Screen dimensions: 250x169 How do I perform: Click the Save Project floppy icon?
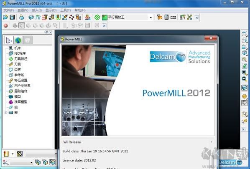coord(12,17)
